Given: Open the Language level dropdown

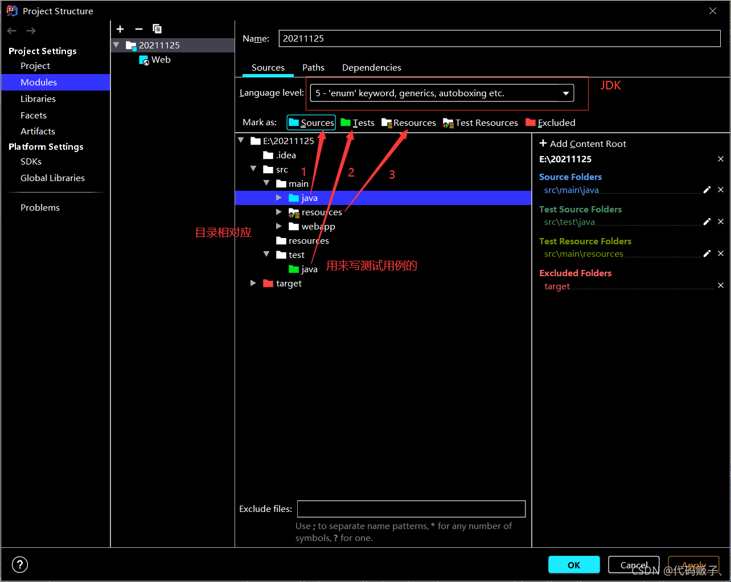Looking at the screenshot, I should pyautogui.click(x=442, y=93).
